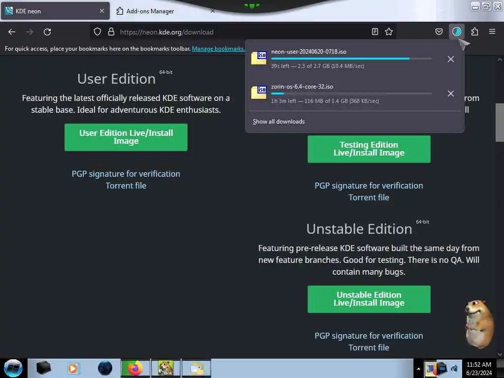Show hidden system tray icons
Viewport: 504px width, 378px height.
pyautogui.click(x=418, y=368)
